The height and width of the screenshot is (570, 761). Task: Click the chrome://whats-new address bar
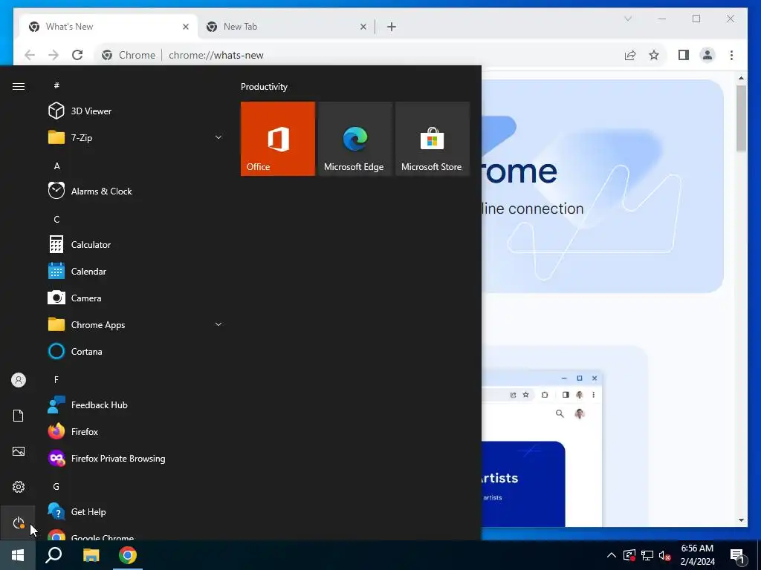point(357,55)
